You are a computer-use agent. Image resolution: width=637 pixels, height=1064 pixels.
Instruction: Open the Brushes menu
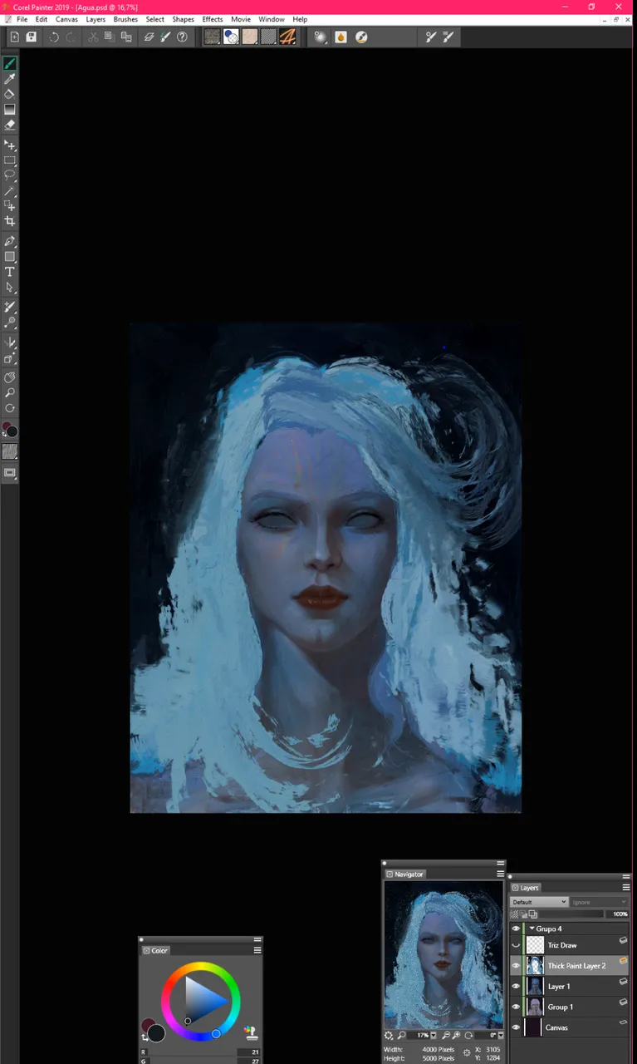coord(125,19)
